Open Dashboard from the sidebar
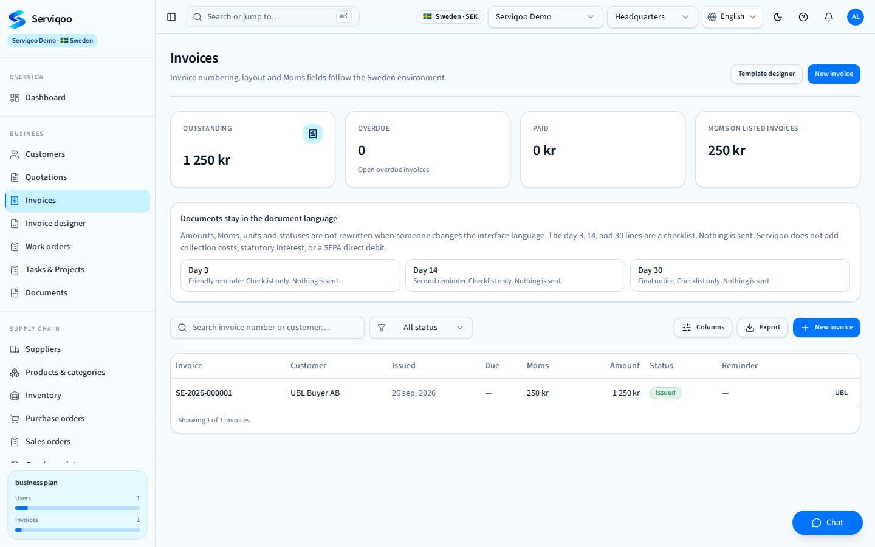The image size is (875, 547). (x=78, y=98)
